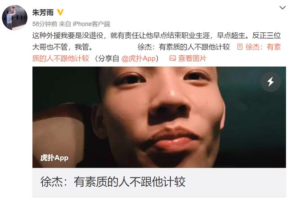Screen dimensions: 288x200
Task: Click the 质的人不跟他计较 link continuation
Action: coord(61,58)
